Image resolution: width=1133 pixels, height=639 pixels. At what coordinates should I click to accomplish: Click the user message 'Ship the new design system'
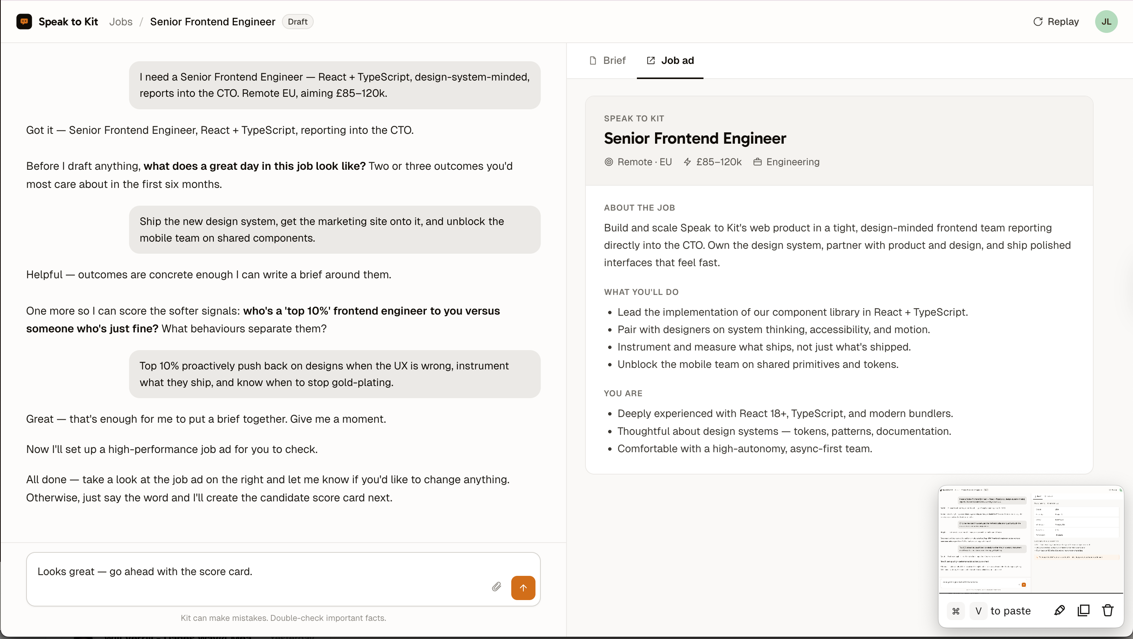(x=335, y=230)
